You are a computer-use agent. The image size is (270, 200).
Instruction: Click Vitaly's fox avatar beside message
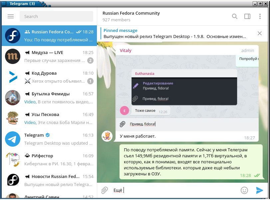coord(107,136)
